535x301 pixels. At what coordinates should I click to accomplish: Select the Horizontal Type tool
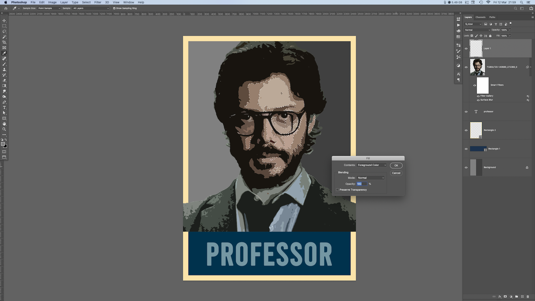[4, 108]
